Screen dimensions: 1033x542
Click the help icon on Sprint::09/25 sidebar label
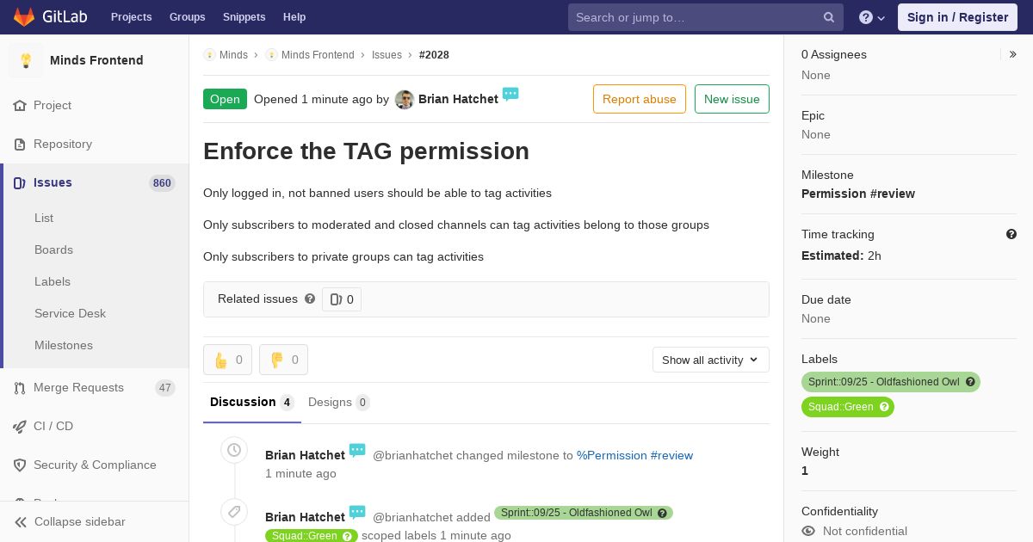(971, 382)
